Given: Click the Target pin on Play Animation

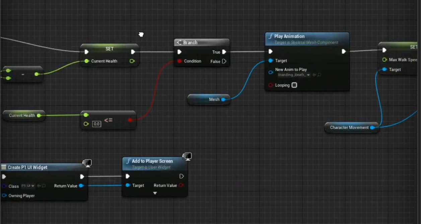Looking at the screenshot, I should 271,61.
